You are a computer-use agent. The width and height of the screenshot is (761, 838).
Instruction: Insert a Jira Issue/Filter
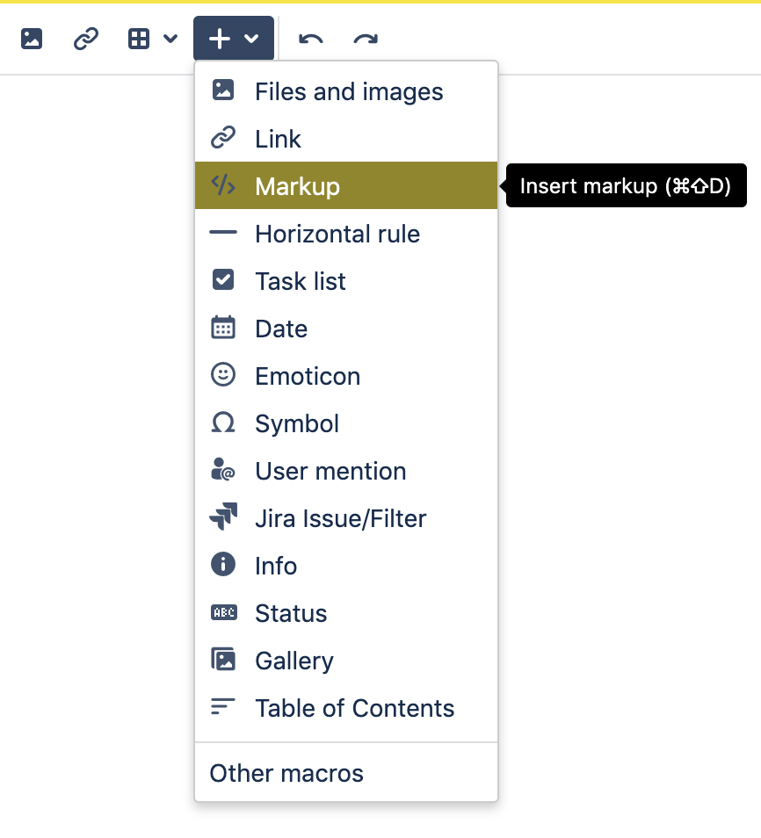339,518
